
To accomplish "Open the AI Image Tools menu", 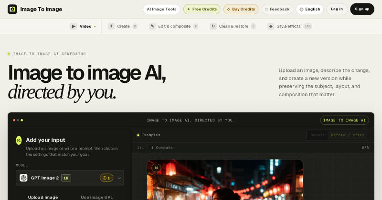I will [161, 9].
